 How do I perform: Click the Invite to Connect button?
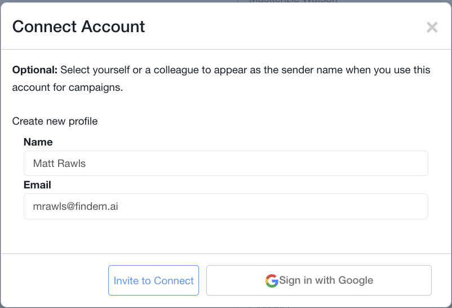click(x=153, y=280)
